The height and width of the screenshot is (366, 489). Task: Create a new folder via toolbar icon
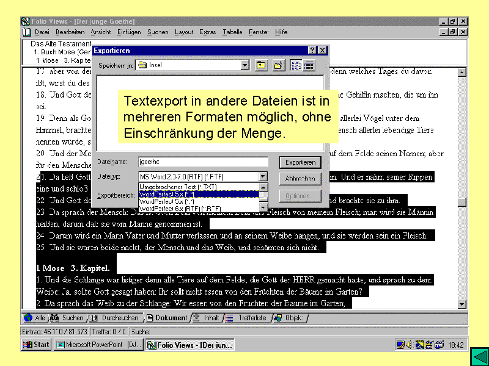tap(278, 65)
